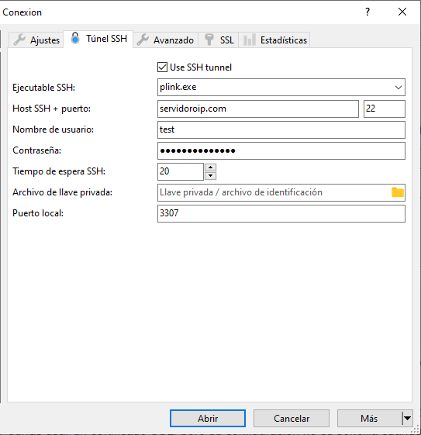Focus the Puerto local field showing 3307
Image resolution: width=421 pixels, height=435 pixels.
click(x=281, y=213)
